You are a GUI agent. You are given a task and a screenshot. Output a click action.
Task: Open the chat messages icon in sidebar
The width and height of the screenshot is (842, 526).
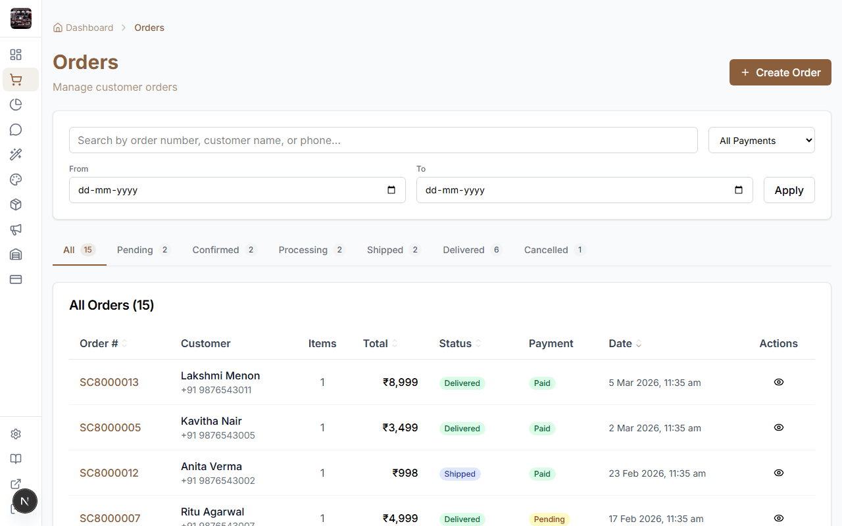[16, 130]
